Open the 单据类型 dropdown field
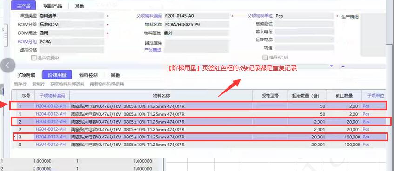The image size is (394, 171). (71, 16)
